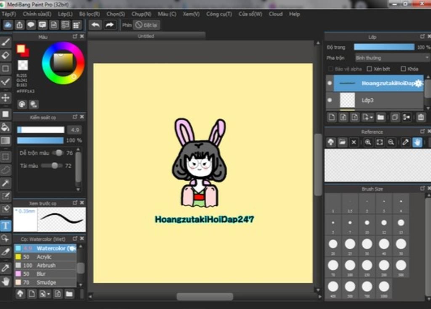The width and height of the screenshot is (431, 309).
Task: Choose the Smudge brush
Action: click(x=45, y=282)
